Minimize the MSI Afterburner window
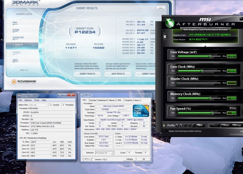This screenshot has height=174, width=243. 241,19
